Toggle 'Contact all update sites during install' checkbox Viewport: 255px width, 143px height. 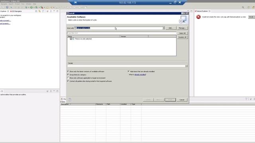[68, 81]
